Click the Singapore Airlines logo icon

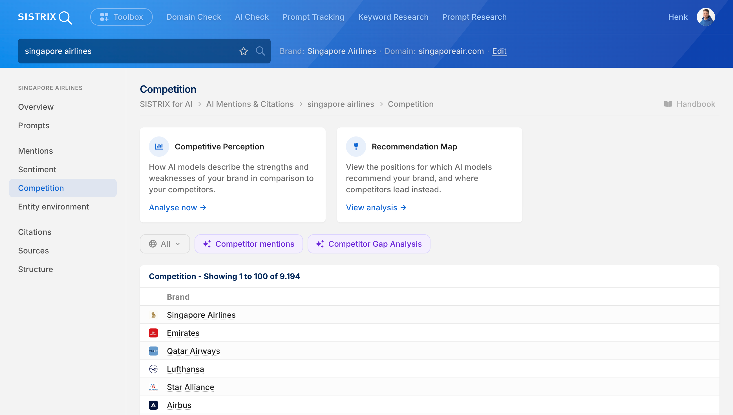[x=153, y=315]
